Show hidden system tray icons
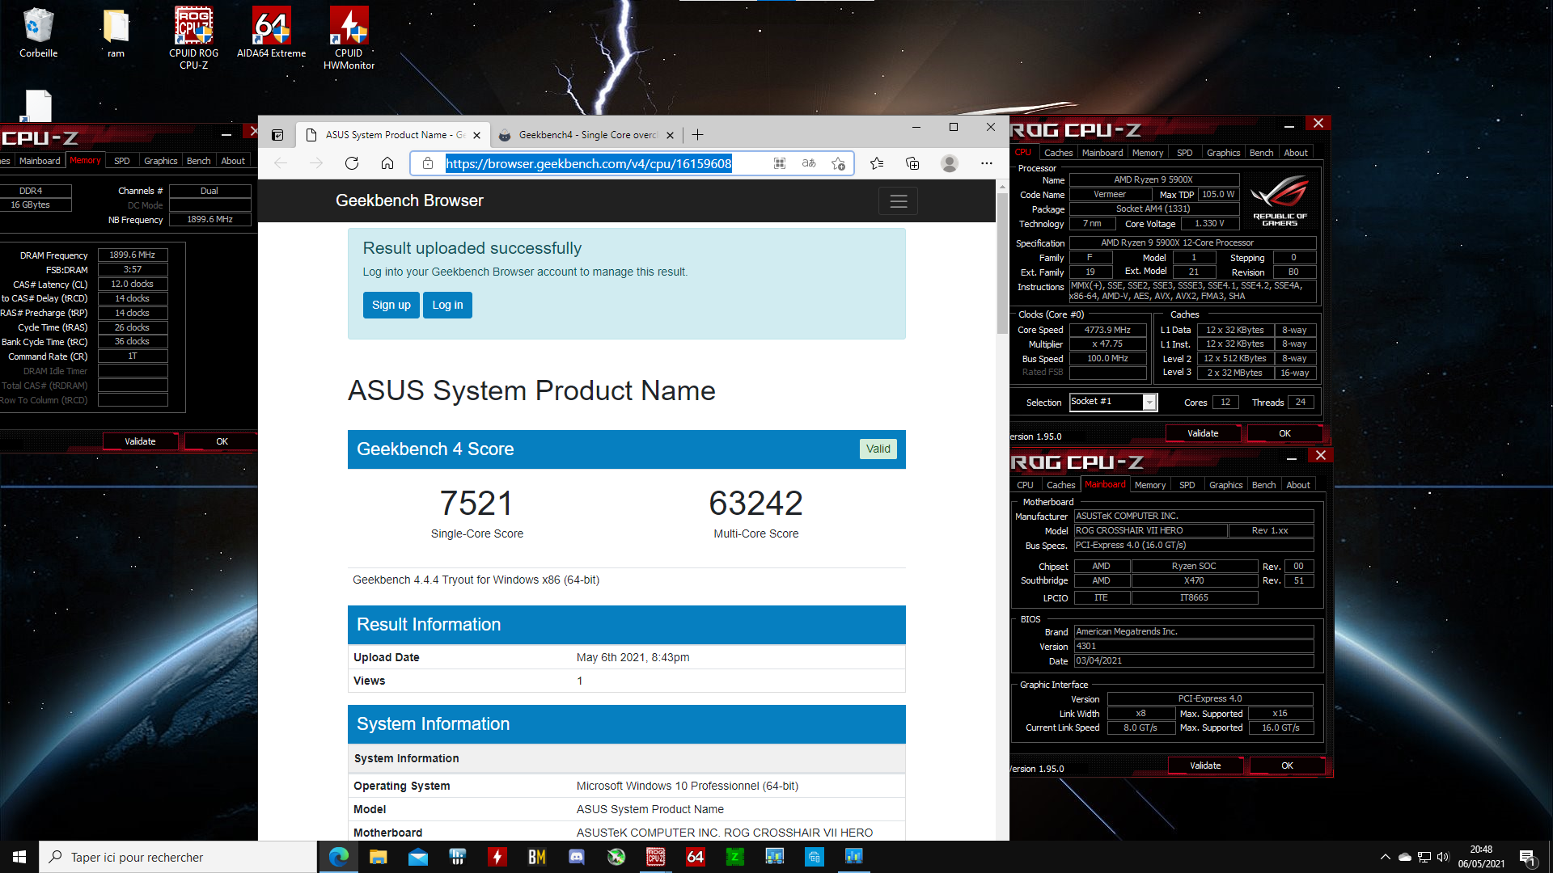 pos(1386,857)
